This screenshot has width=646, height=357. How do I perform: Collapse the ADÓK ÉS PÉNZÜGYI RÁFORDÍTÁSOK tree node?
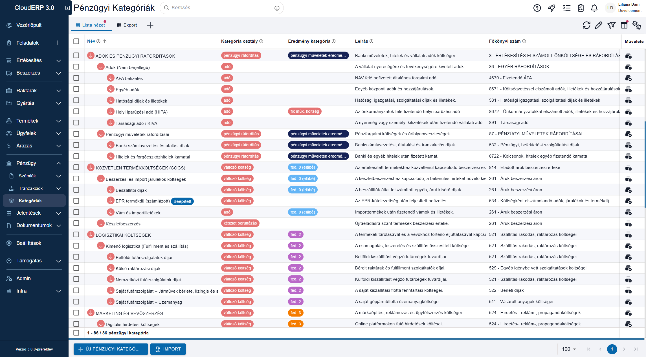click(91, 55)
